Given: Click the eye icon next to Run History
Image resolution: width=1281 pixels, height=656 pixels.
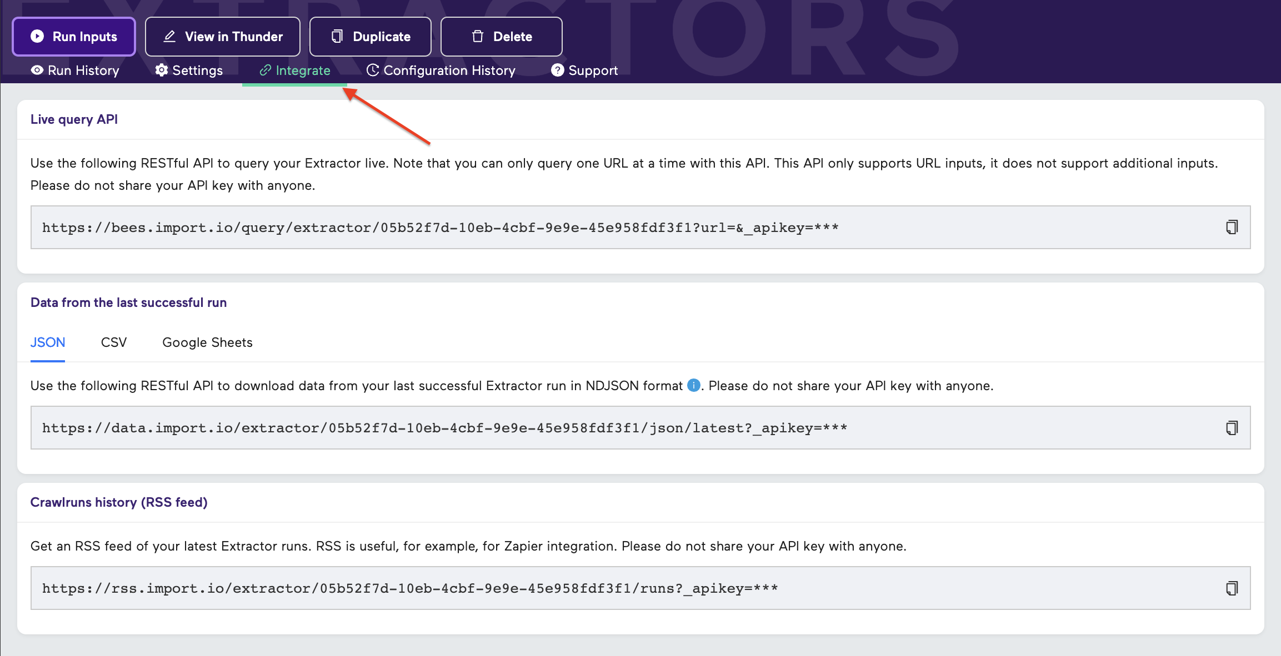Looking at the screenshot, I should 37,70.
